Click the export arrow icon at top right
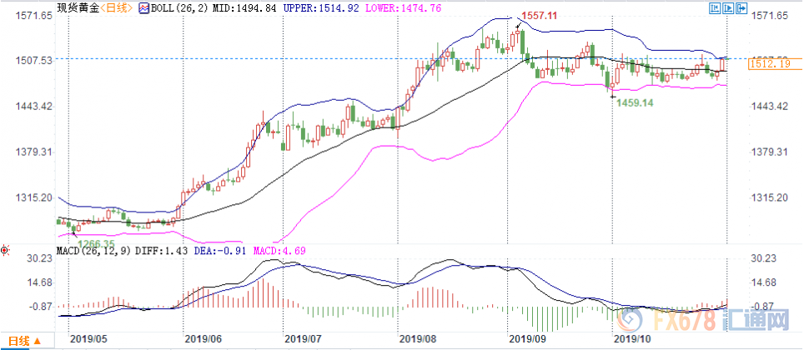 (x=742, y=7)
